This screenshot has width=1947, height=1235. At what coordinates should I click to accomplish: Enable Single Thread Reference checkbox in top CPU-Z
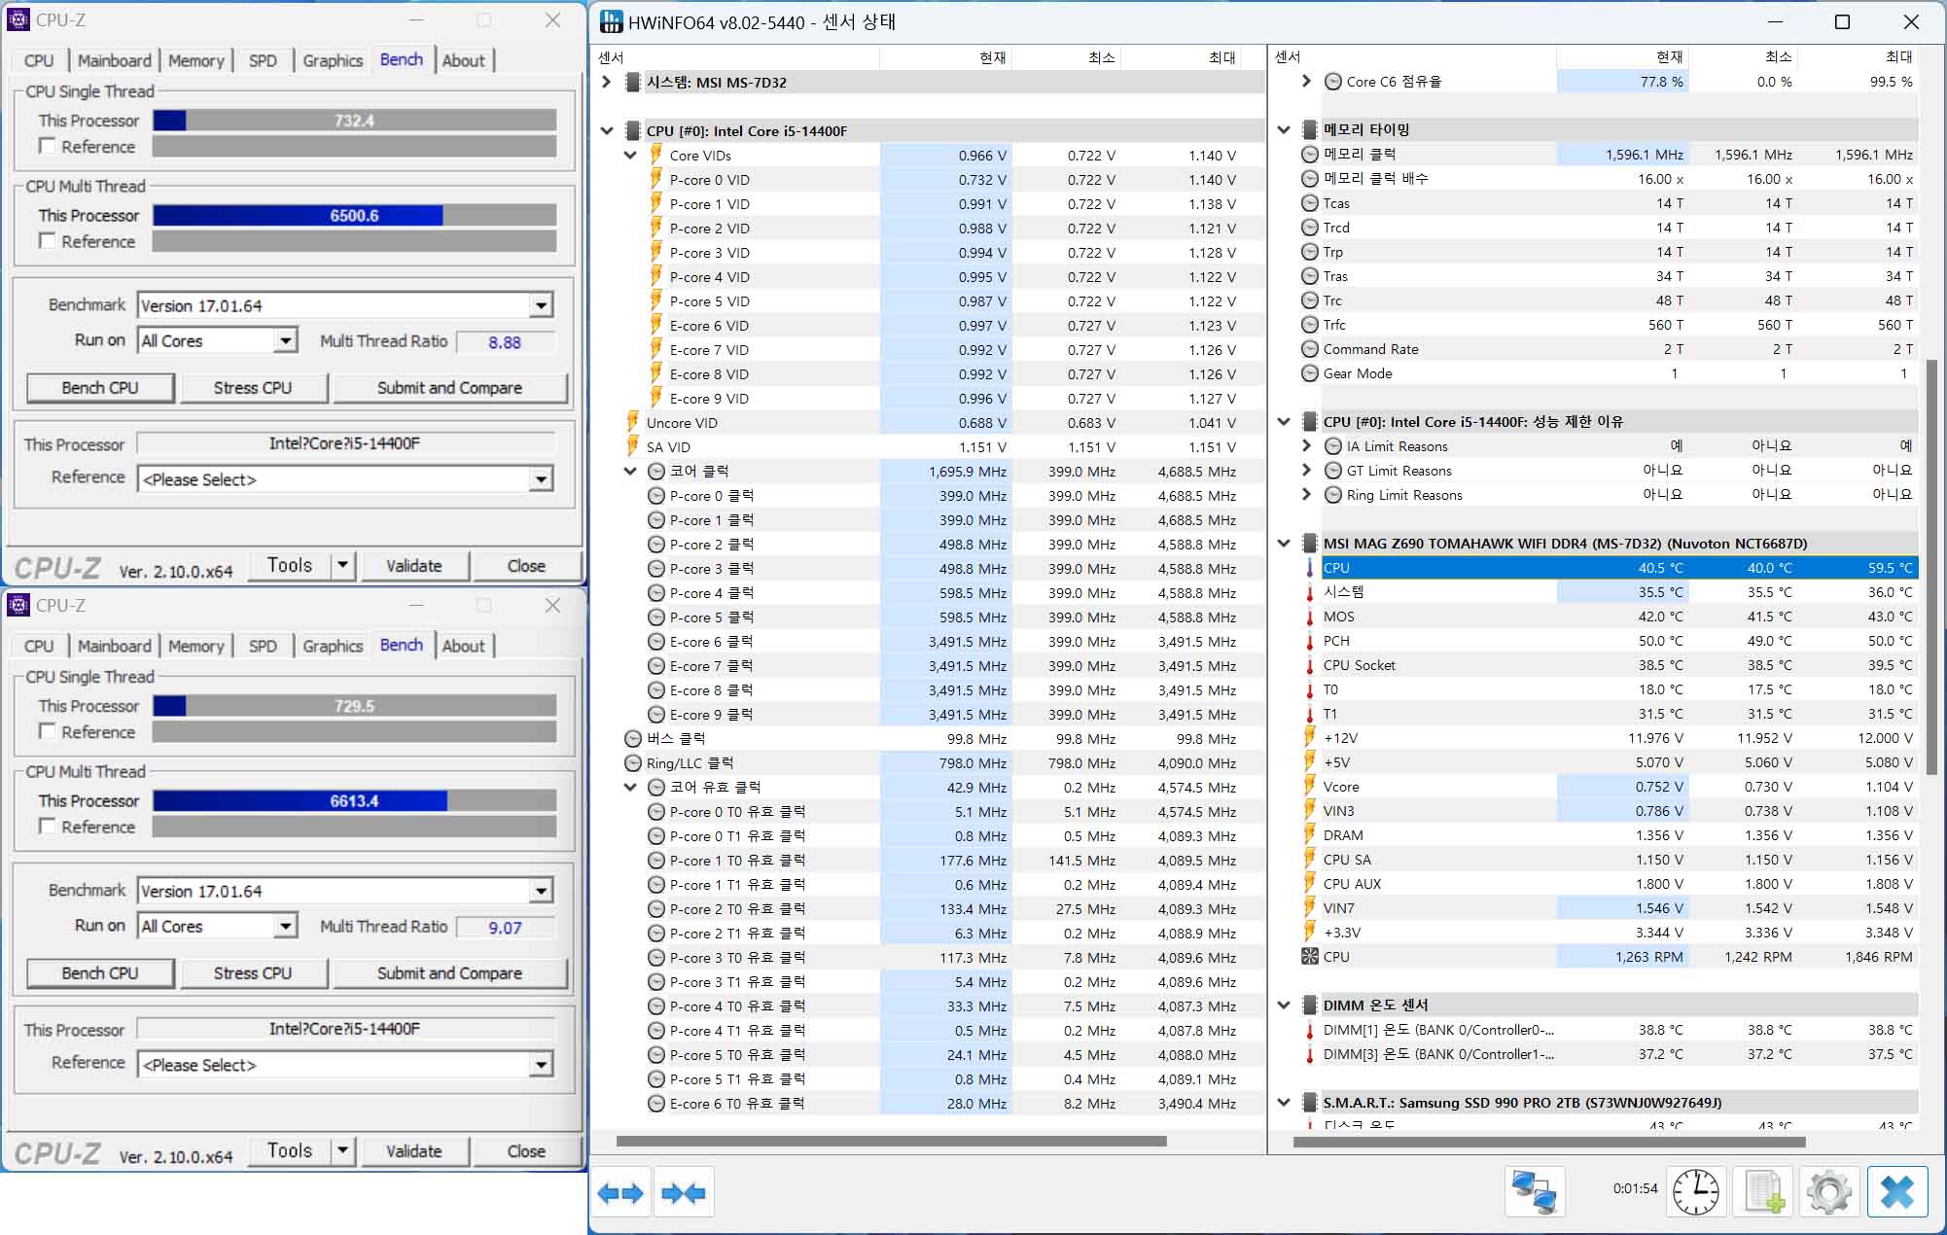pos(47,146)
